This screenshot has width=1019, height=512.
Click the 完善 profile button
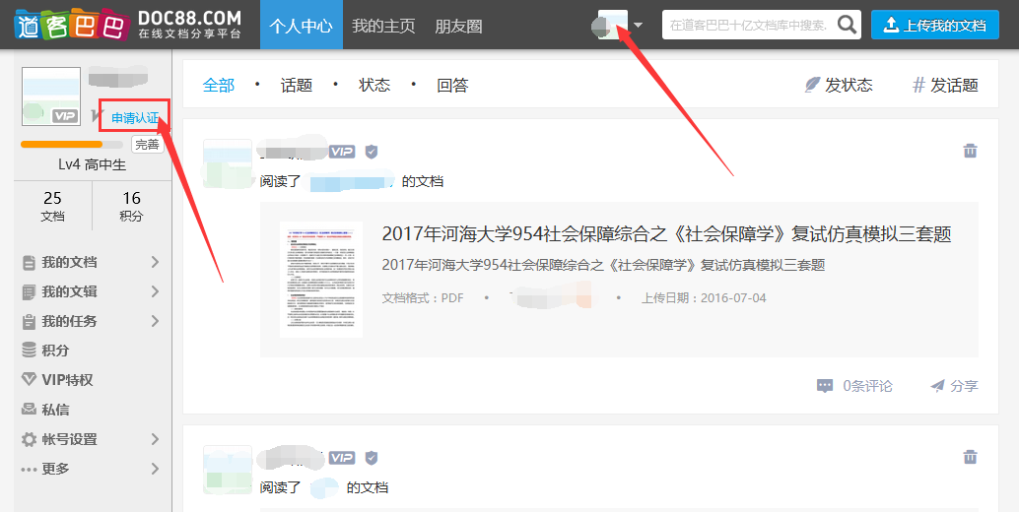pyautogui.click(x=147, y=145)
